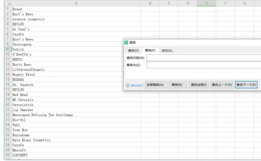Click the 全部替换(A) button
Image resolution: width=261 pixels, height=161 pixels.
155,85
